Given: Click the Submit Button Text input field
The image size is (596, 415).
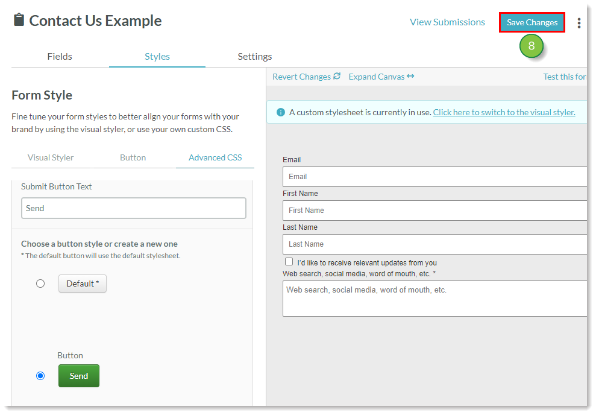Looking at the screenshot, I should [134, 208].
